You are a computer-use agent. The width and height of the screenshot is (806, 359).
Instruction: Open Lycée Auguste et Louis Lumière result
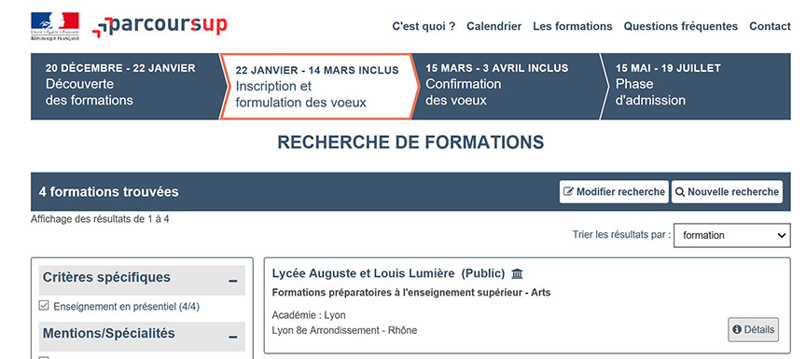[x=389, y=273]
